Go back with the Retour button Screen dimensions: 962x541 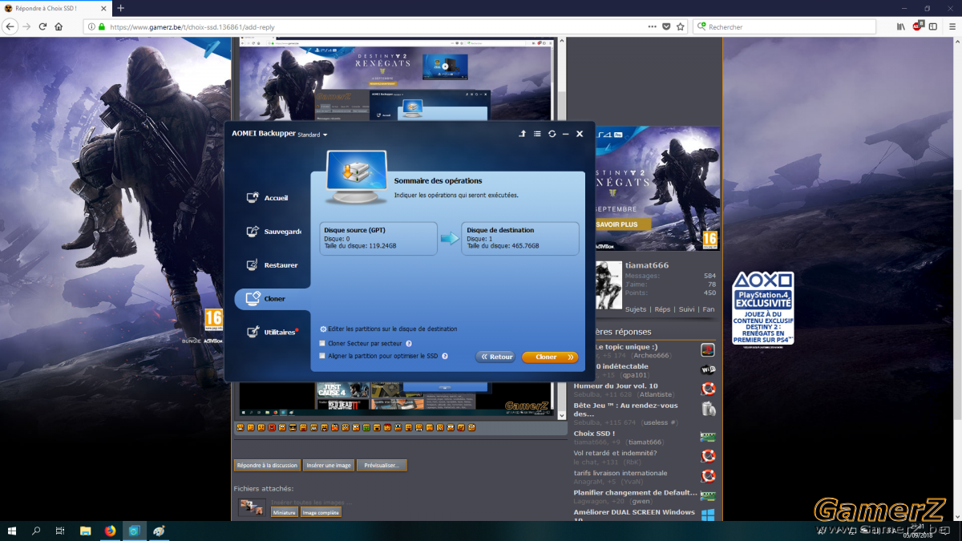point(495,357)
